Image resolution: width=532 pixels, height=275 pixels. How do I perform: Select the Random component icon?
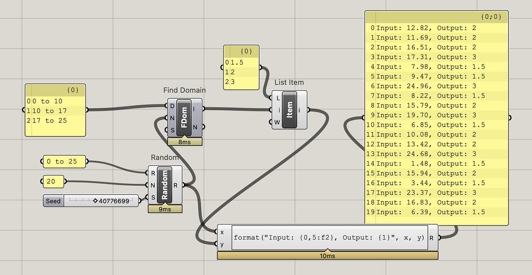click(165, 185)
